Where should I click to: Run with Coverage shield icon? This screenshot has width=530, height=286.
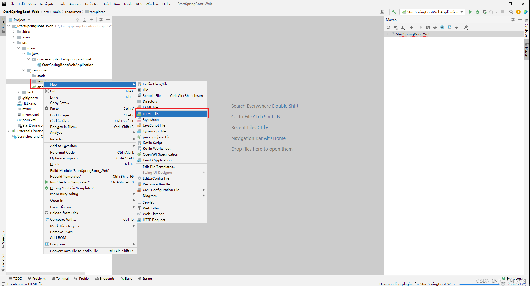pyautogui.click(x=485, y=12)
